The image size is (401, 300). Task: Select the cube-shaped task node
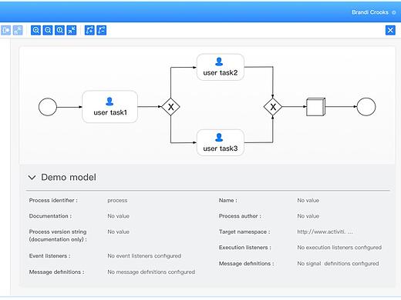coord(316,107)
